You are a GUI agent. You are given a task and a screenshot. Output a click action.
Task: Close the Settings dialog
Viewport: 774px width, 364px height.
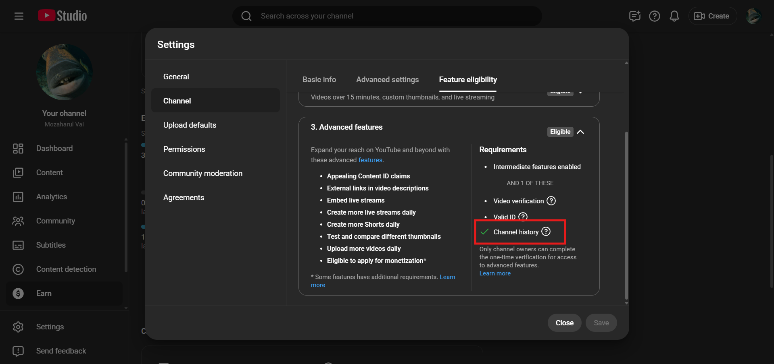[x=564, y=323]
